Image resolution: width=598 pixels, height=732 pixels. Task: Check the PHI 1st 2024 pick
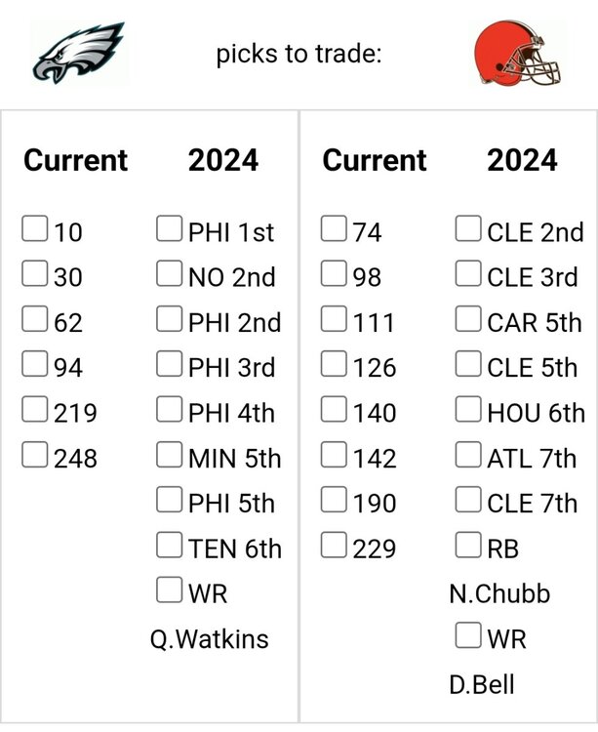[170, 230]
